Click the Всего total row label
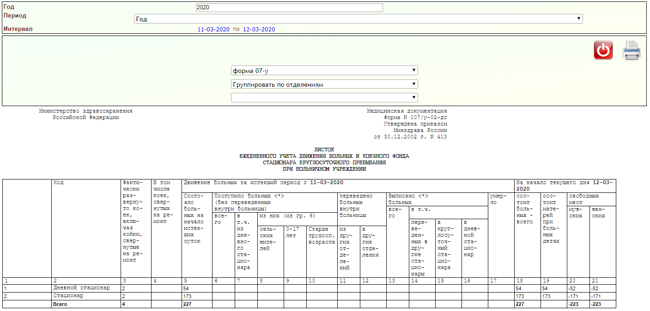650x311 pixels. click(x=61, y=304)
